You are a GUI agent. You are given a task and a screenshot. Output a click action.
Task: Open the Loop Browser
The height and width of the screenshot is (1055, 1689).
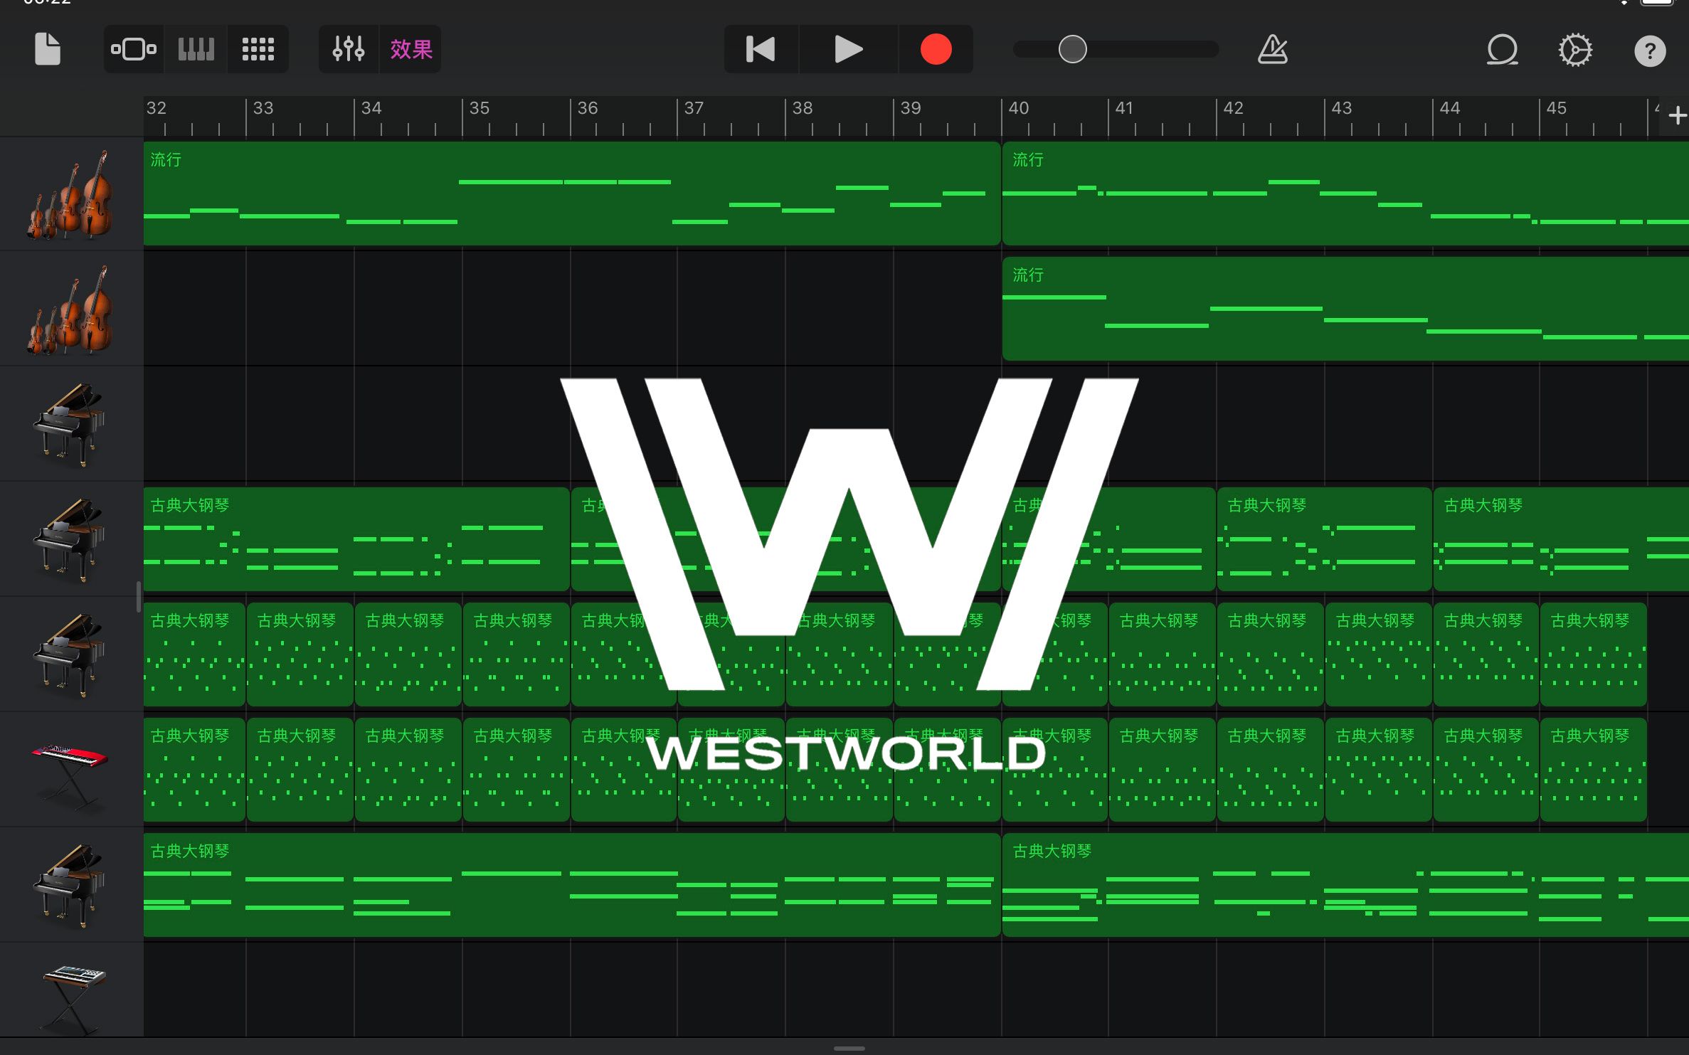click(1502, 49)
